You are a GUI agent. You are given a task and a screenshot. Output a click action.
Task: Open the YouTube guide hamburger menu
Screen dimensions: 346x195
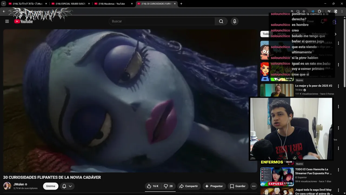[x=7, y=21]
